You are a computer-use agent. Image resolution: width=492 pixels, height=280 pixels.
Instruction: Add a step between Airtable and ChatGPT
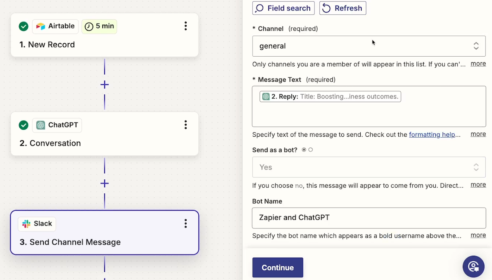click(105, 85)
